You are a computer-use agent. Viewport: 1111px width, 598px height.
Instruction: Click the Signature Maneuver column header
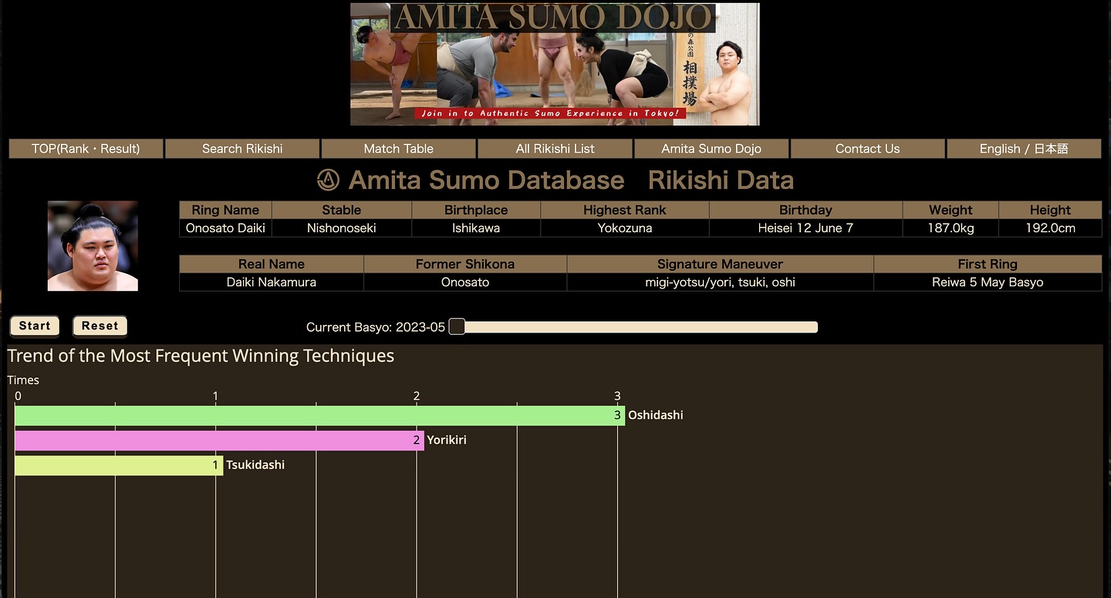click(721, 264)
